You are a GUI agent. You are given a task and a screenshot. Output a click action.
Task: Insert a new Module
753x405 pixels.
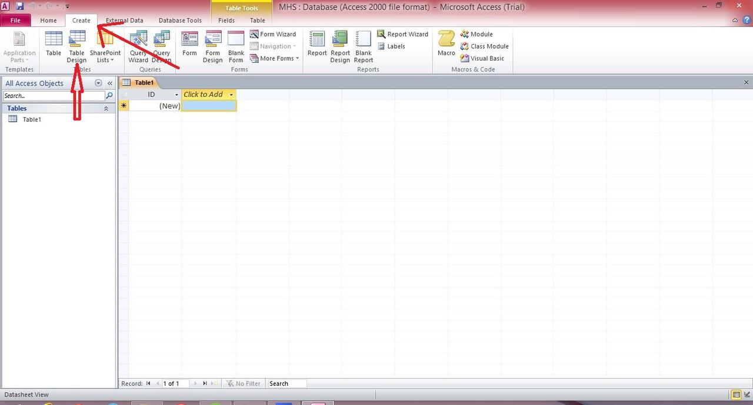[477, 34]
